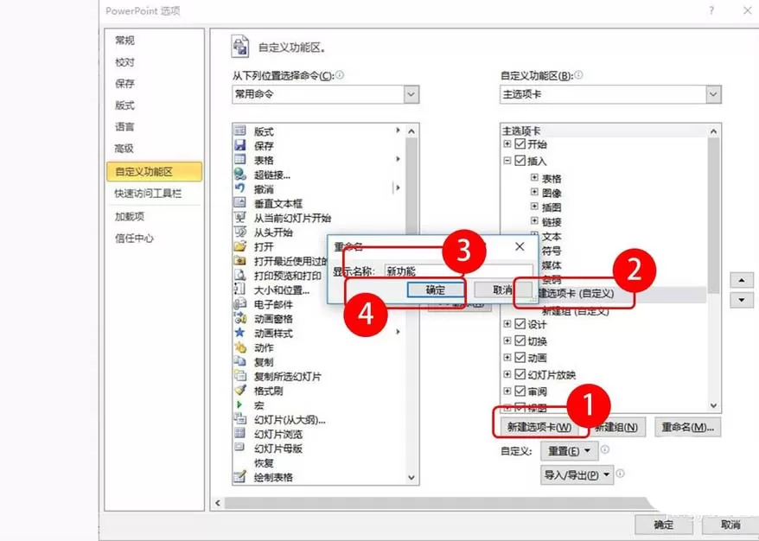Select the 从头开始 slideshow icon
This screenshot has height=541, width=759.
click(240, 232)
